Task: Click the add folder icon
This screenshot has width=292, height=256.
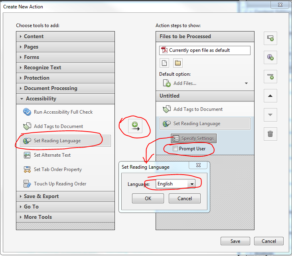Action: point(178,63)
